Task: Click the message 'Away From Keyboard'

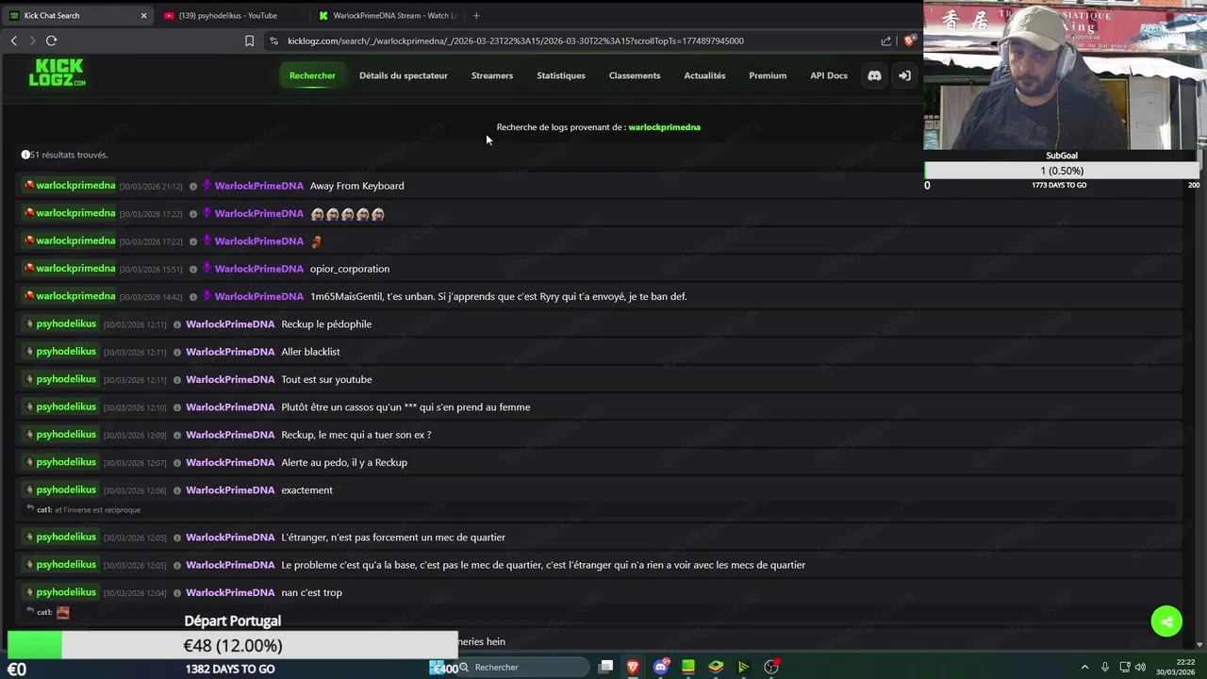Action: 356,186
